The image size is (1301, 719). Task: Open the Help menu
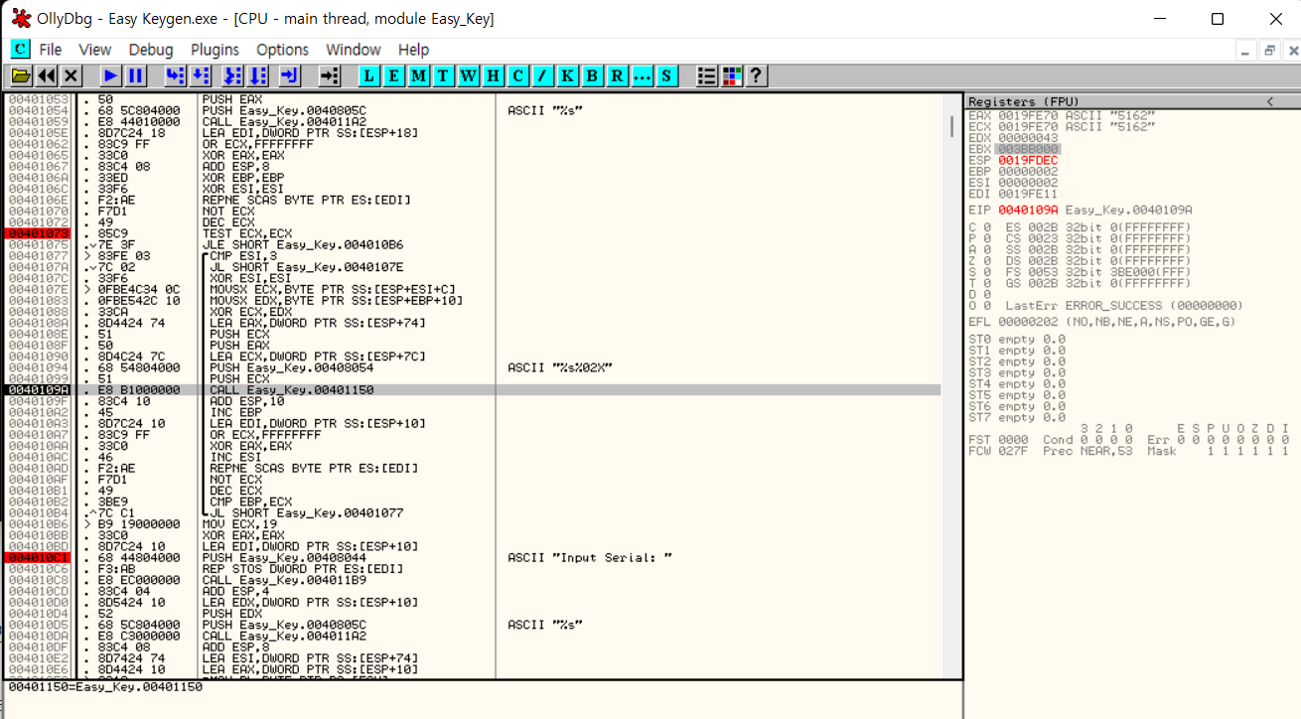point(413,50)
